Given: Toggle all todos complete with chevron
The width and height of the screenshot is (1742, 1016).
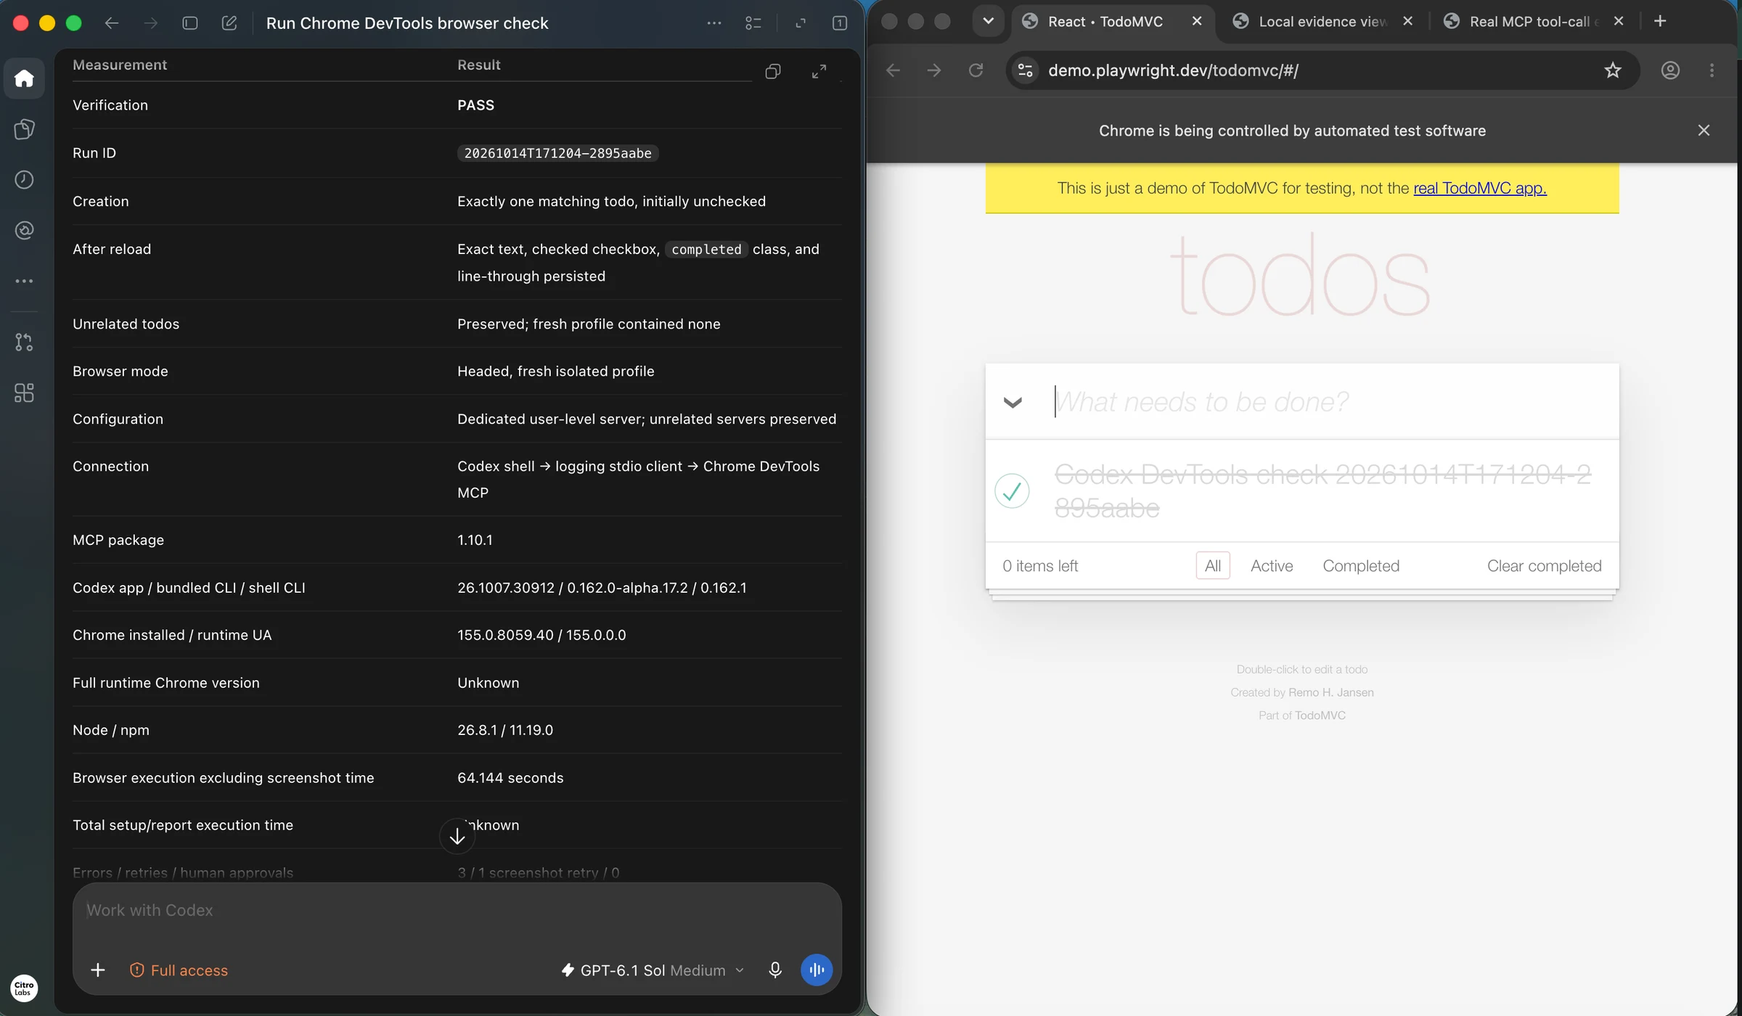Looking at the screenshot, I should [x=1013, y=402].
